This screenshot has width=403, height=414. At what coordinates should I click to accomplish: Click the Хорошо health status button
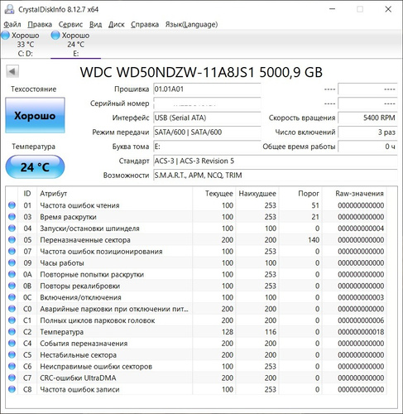(x=35, y=115)
